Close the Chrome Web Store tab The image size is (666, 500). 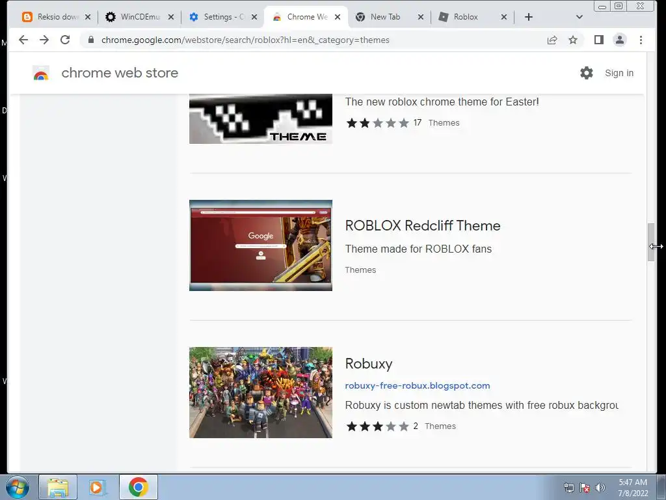pyautogui.click(x=338, y=17)
